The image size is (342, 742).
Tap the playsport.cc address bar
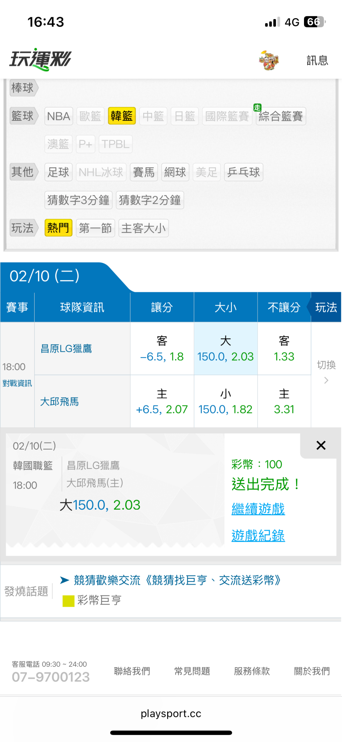pos(171,713)
